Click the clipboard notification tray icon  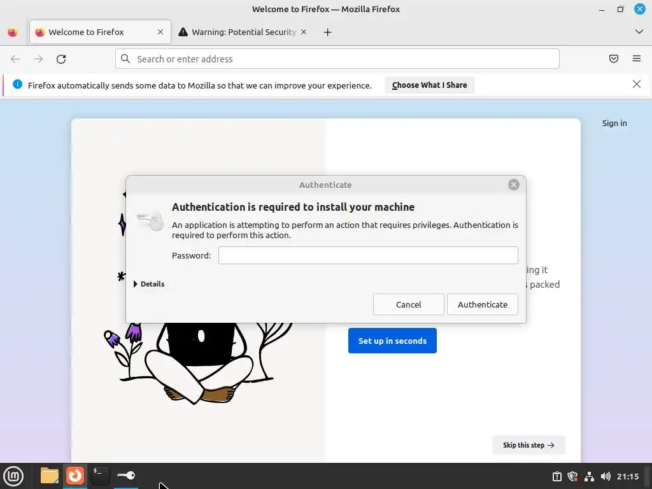[x=556, y=476]
